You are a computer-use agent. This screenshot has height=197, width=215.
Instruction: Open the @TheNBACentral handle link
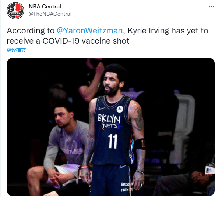[50, 14]
